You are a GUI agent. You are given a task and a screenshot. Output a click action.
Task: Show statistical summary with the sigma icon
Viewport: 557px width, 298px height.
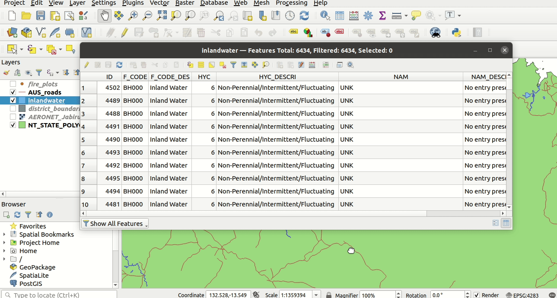tap(382, 16)
